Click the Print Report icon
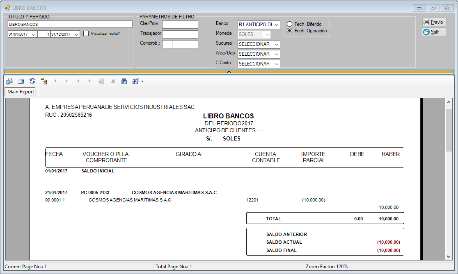 21,81
